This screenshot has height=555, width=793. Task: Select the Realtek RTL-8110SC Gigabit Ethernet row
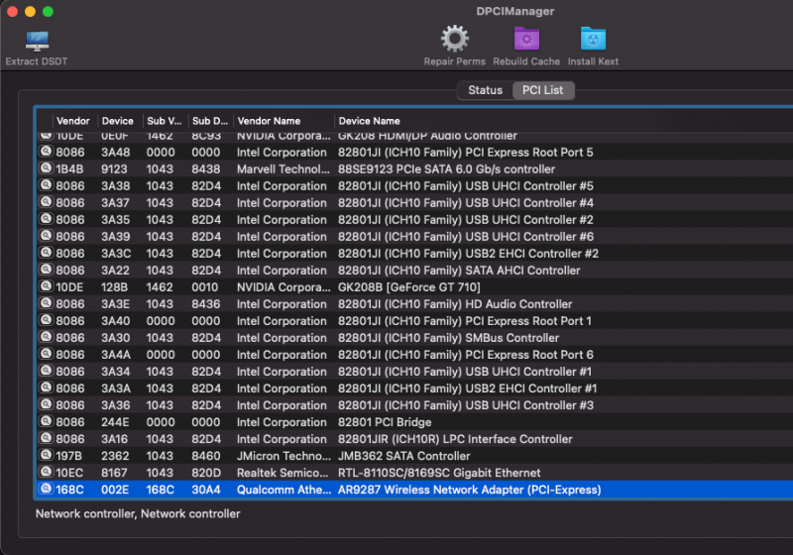pos(439,473)
